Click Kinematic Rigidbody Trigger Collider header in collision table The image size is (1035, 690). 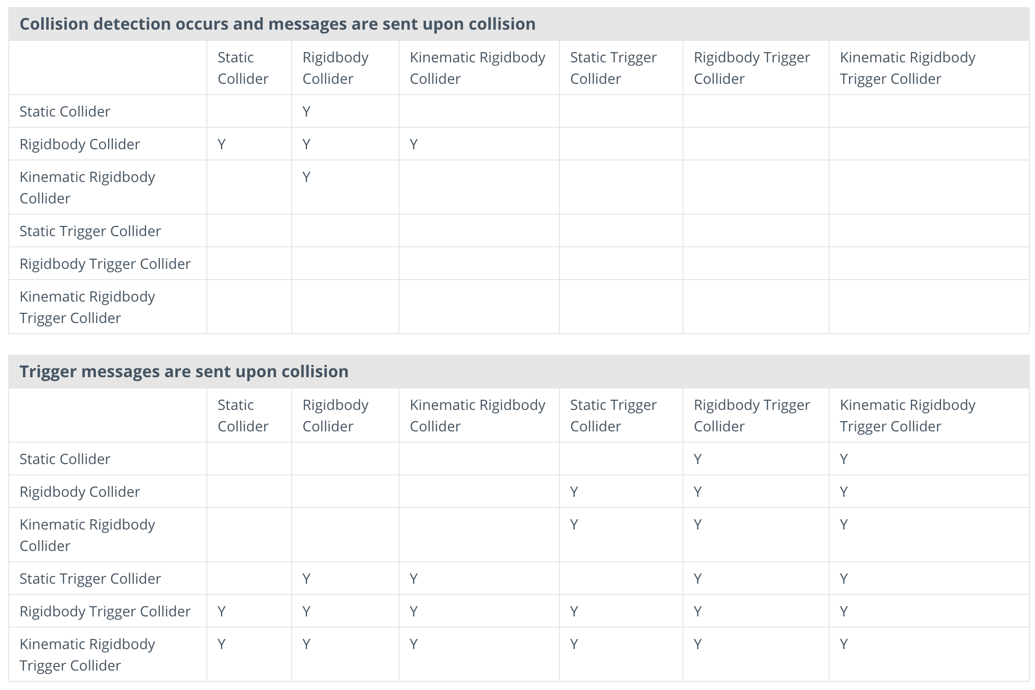point(907,68)
